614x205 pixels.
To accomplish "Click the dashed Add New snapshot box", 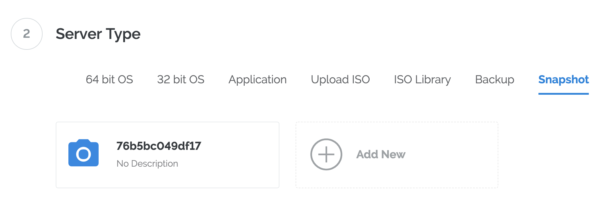I will tap(450, 174).
